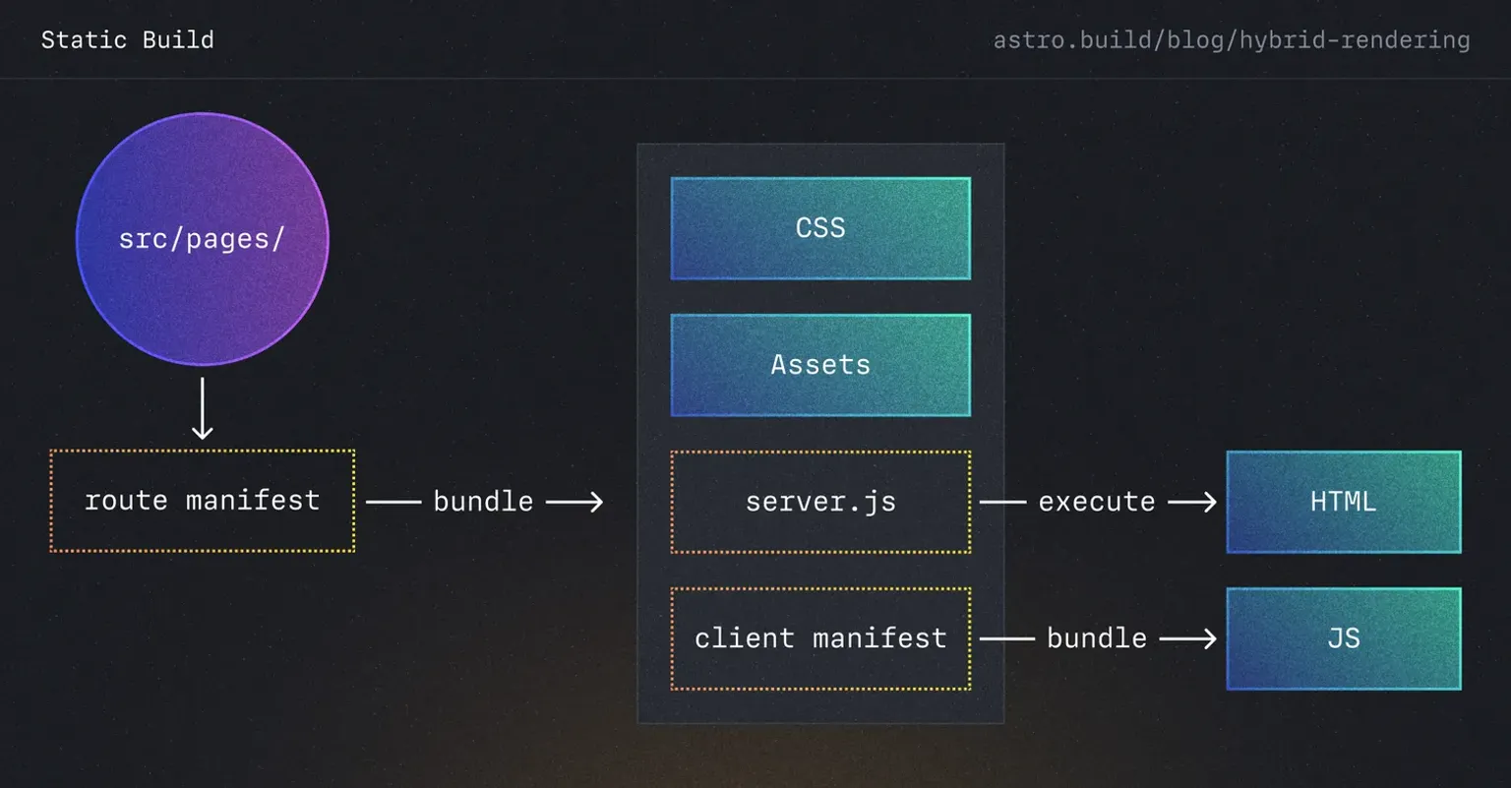
Task: Select the JS output block
Action: pos(1342,638)
